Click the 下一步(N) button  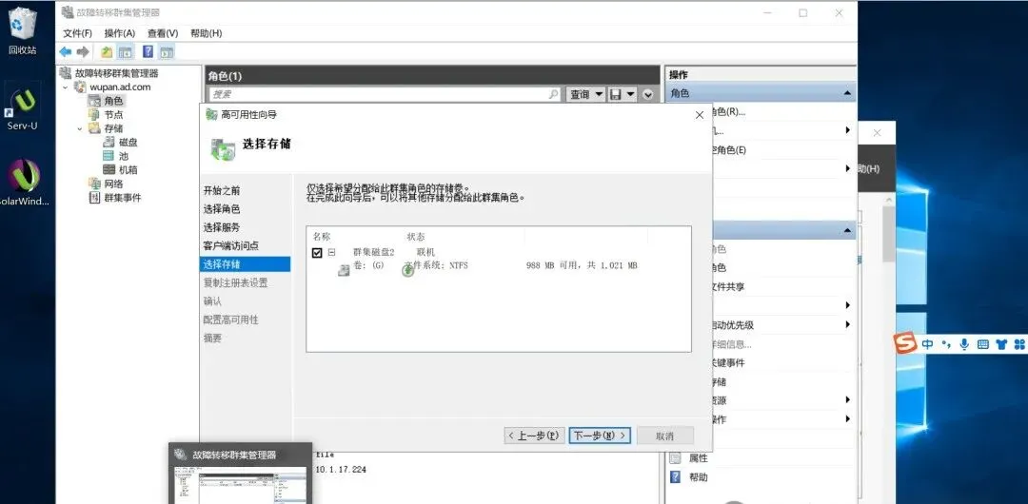coord(600,436)
